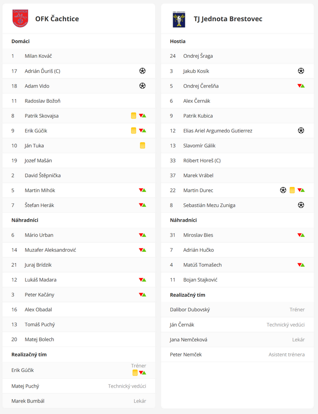Open coach Dalibor Dubovský entry
The width and height of the screenshot is (318, 414).
(190, 310)
